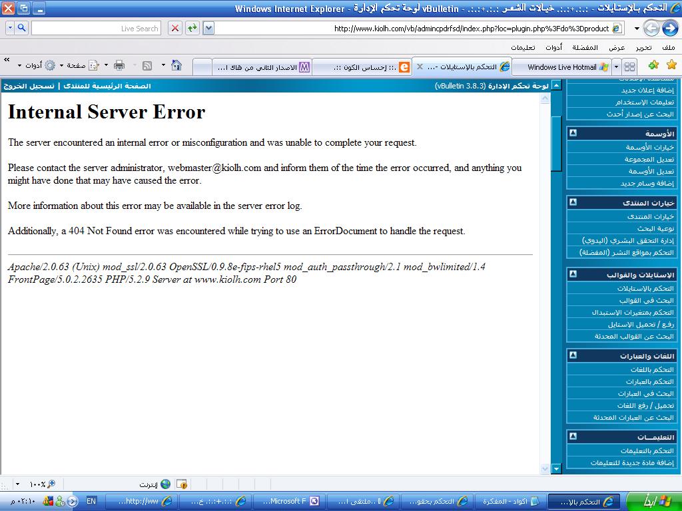The height and width of the screenshot is (511, 682).
Task: Click the browser Back arrow button
Action: pos(670,28)
